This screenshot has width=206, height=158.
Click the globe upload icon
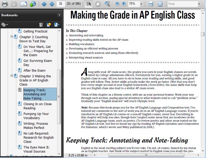point(33,4)
